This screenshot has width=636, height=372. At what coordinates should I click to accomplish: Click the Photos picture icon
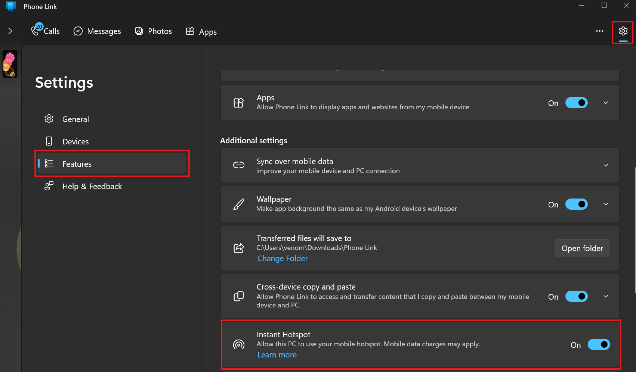(x=139, y=31)
